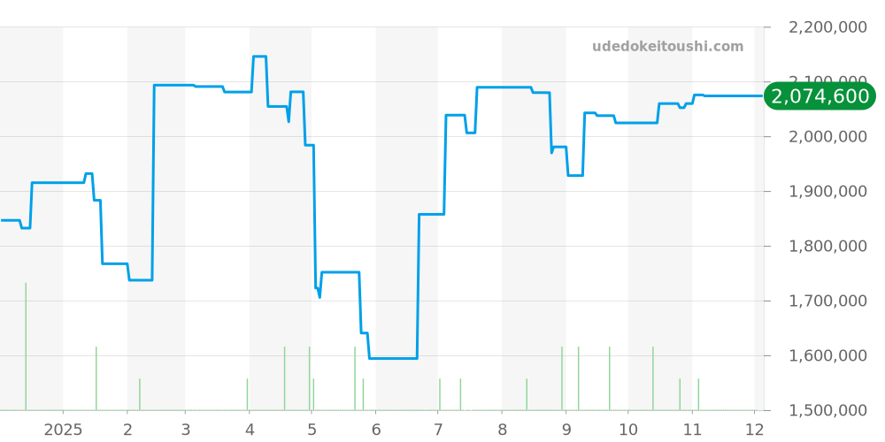Image resolution: width=885 pixels, height=442 pixels.
Task: Select the 2025 label on the time axis
Action: tap(63, 430)
